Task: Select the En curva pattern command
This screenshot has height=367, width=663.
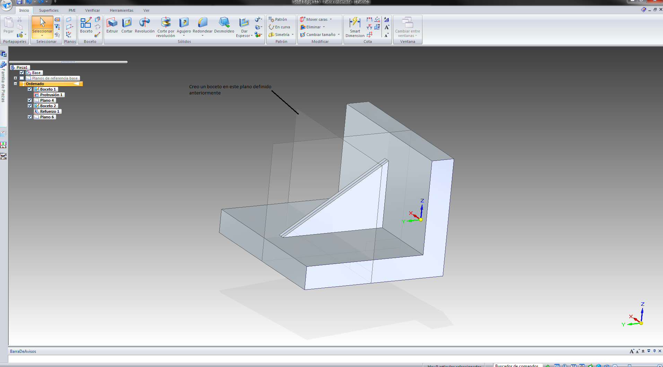Action: (x=279, y=27)
